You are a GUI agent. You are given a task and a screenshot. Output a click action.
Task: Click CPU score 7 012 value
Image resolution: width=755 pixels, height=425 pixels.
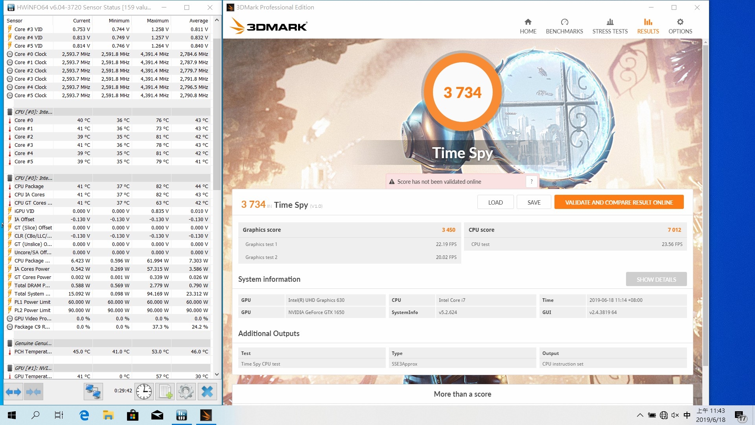[x=674, y=230]
